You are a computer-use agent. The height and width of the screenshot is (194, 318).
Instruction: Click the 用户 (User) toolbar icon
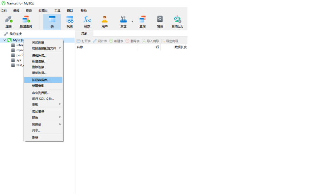pyautogui.click(x=105, y=22)
